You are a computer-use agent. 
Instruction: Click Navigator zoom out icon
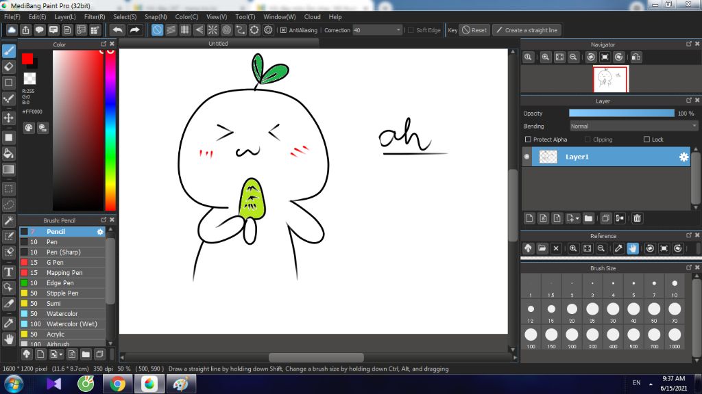click(573, 57)
